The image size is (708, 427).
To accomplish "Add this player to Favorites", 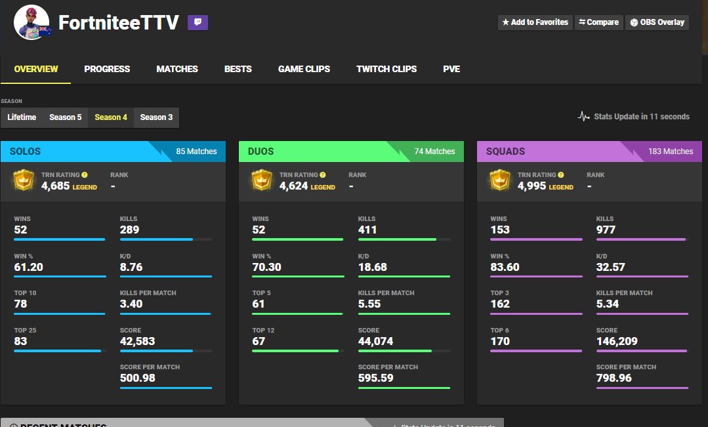I will 535,22.
